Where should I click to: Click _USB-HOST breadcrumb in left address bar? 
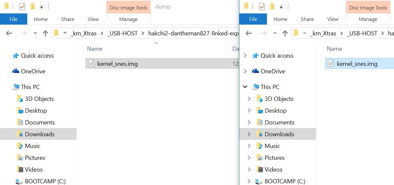122,33
